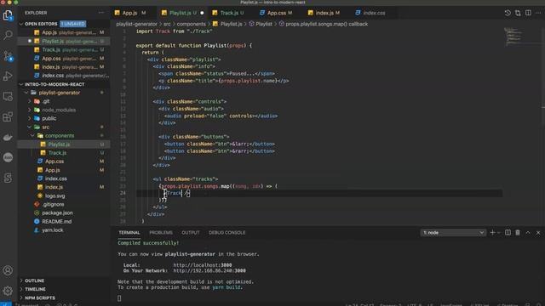This screenshot has width=545, height=306.
Task: Collapse the components folder
Action: point(32,136)
